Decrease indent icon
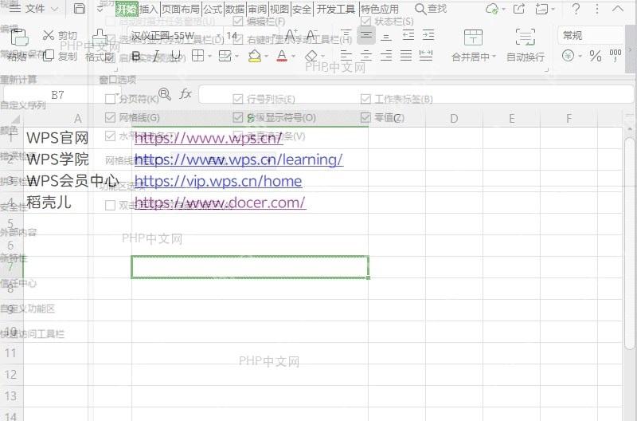Viewport: 637px width, 421px height. click(x=408, y=35)
